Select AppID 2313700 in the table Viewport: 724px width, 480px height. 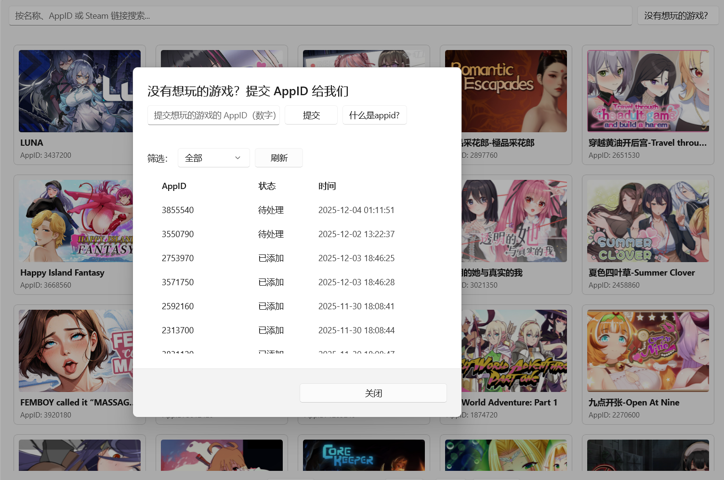click(x=178, y=330)
